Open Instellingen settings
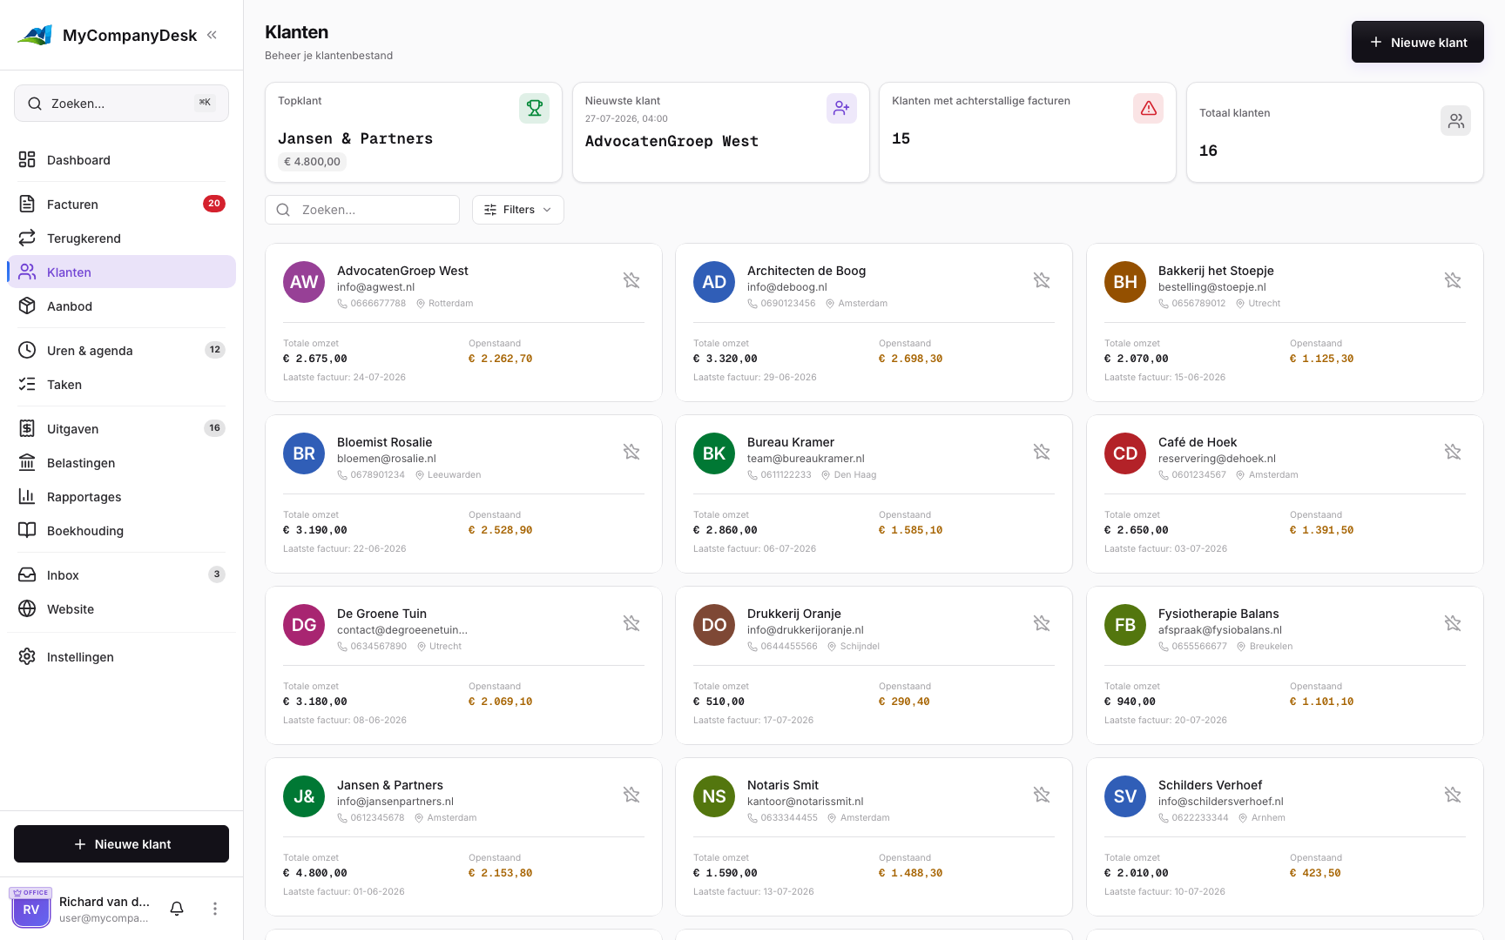 coord(121,657)
